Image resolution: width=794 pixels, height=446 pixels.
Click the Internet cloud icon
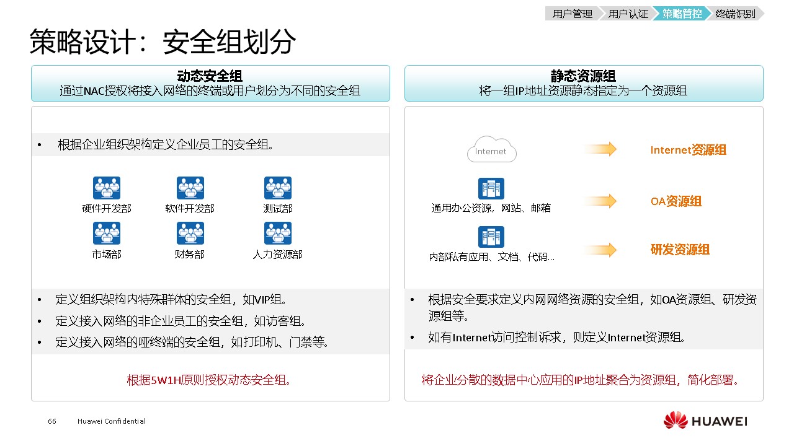(x=491, y=150)
